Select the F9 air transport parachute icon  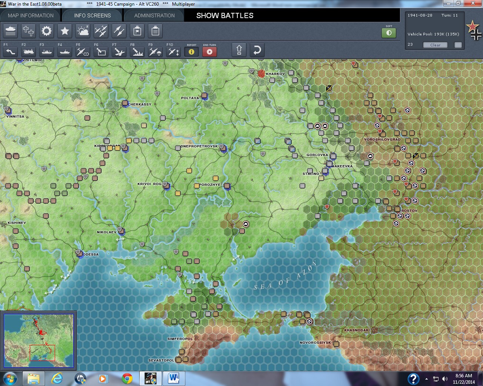(155, 51)
